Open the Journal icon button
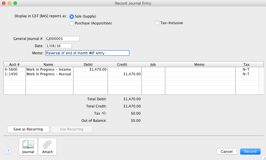The width and height of the screenshot is (266, 160). click(28, 146)
